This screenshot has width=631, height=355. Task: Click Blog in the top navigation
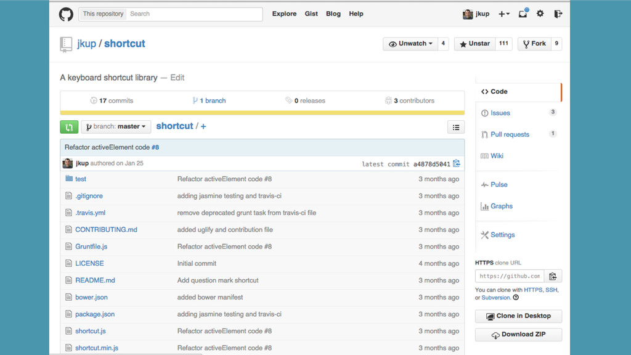click(333, 14)
